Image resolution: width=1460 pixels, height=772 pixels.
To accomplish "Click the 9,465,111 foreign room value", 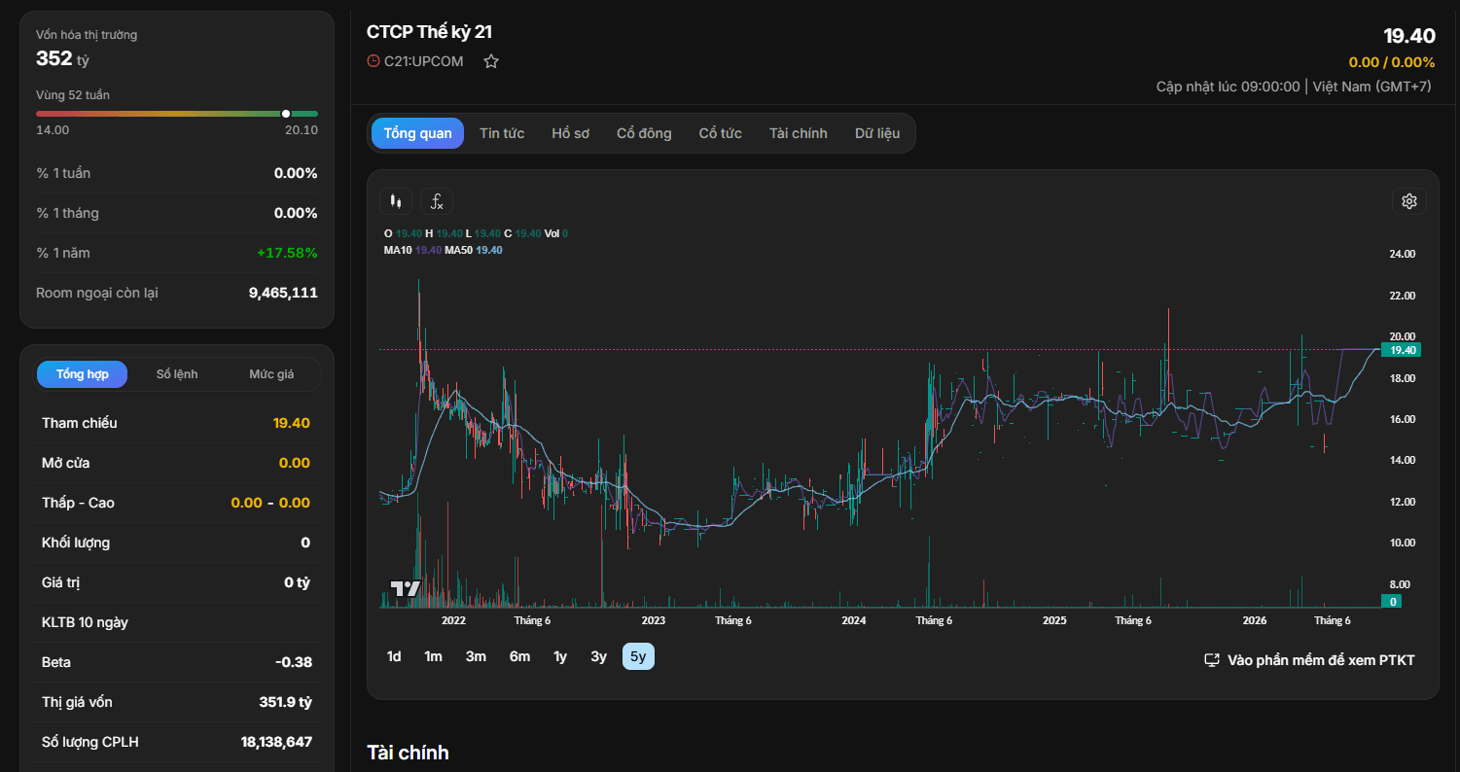I will pos(283,293).
